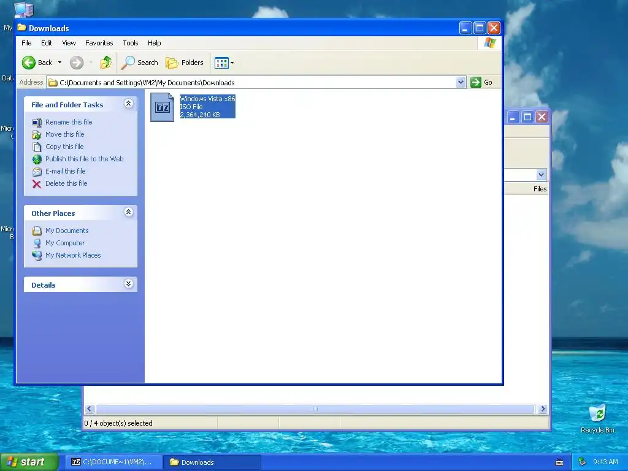Screen dimensions: 628x471
Task: Click the keyboard icon in system tray
Action: coord(559,462)
